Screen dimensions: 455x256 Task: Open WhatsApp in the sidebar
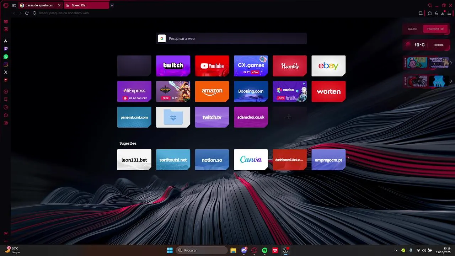tap(6, 57)
